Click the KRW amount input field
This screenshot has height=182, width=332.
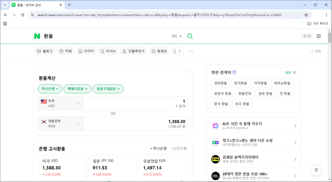(x=136, y=124)
